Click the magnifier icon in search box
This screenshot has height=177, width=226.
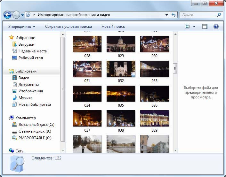point(219,15)
